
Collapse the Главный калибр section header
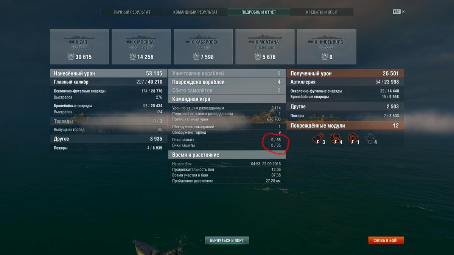pos(108,82)
